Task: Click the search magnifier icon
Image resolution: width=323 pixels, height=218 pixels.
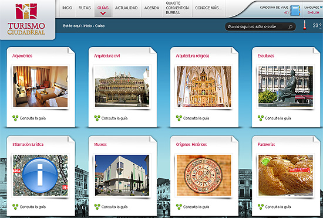Action: click(x=291, y=27)
